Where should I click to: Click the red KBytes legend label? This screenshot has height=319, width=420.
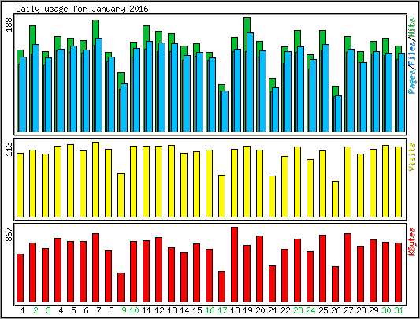point(412,242)
